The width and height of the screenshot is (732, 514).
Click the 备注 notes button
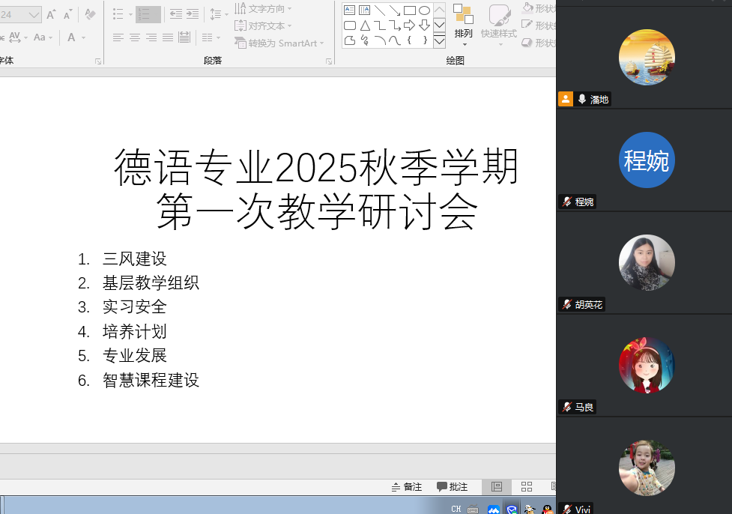click(407, 487)
